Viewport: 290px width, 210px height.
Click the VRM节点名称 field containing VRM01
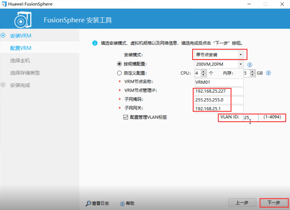click(x=219, y=82)
